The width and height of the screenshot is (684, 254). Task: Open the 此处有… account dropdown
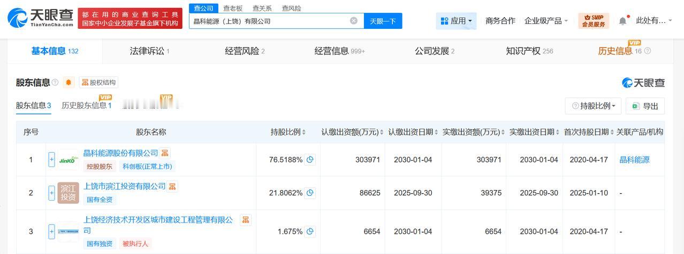(x=655, y=21)
